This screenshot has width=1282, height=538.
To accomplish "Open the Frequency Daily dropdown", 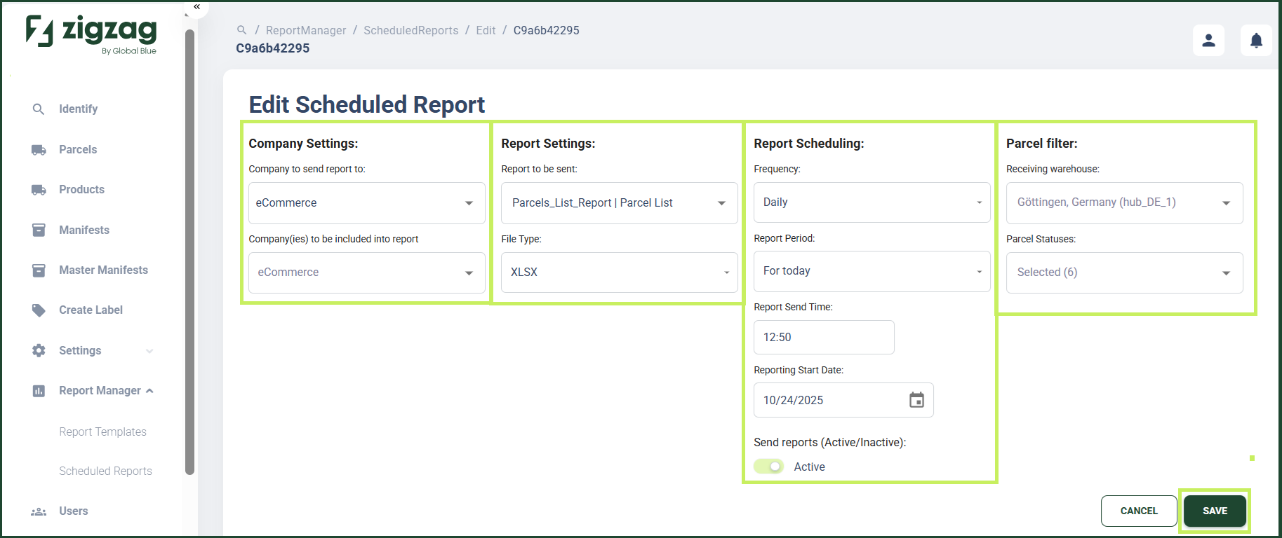I will [x=872, y=202].
